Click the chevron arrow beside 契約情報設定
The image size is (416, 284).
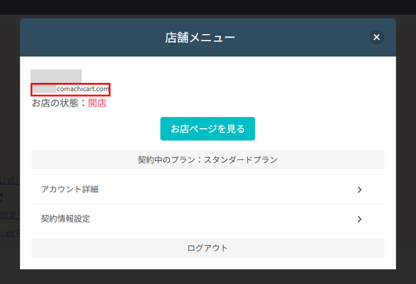pyautogui.click(x=360, y=219)
